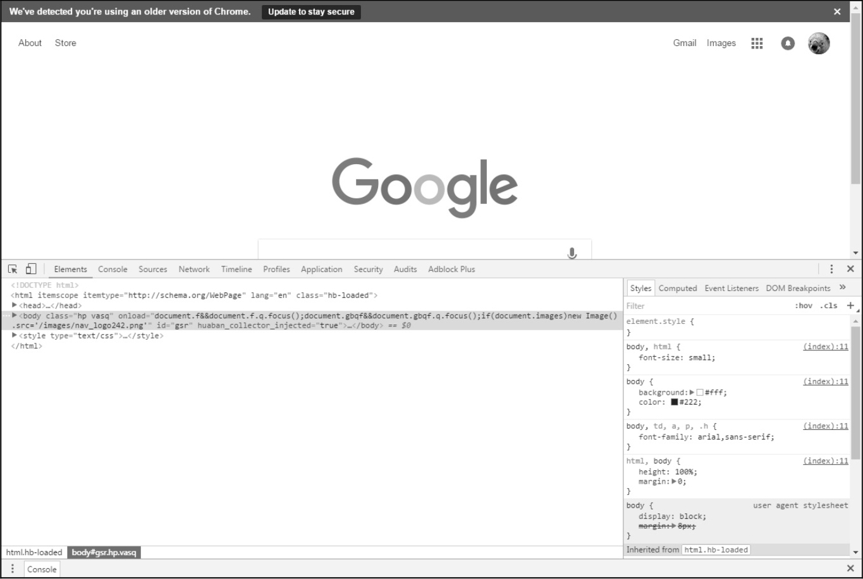Viewport: 863px width, 579px height.
Task: Open (index):11 link for the html, body rule
Action: tap(825, 461)
